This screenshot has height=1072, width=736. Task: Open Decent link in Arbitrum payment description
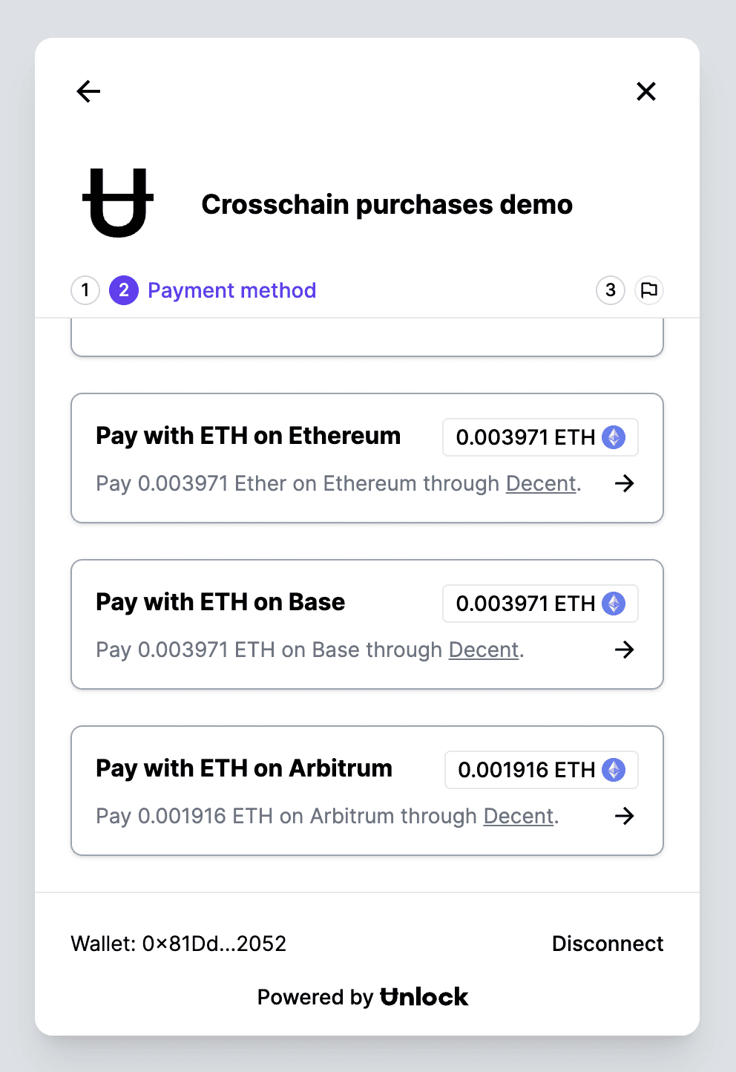pos(519,816)
